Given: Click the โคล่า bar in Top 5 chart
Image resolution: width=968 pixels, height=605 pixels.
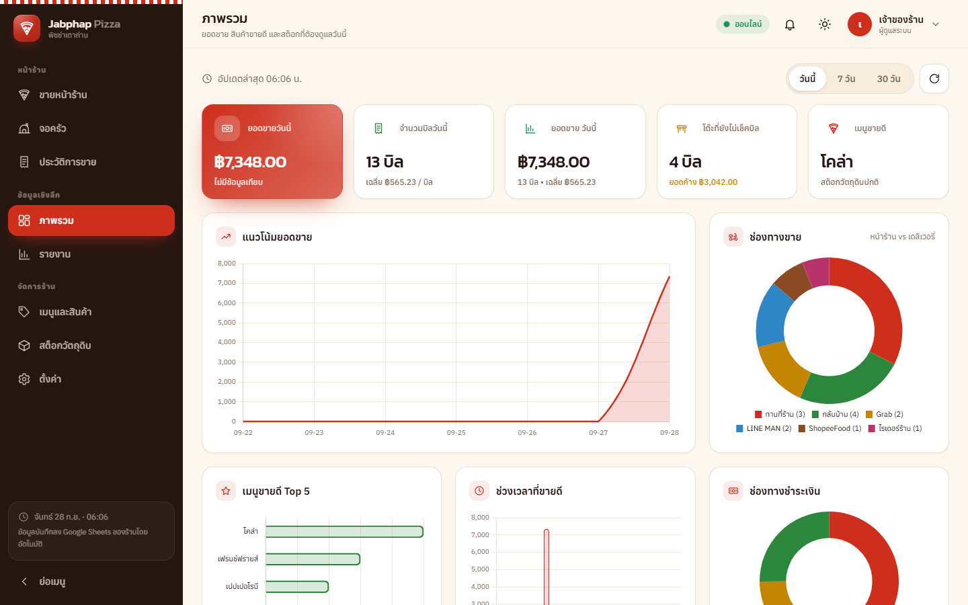Looking at the screenshot, I should tap(345, 532).
